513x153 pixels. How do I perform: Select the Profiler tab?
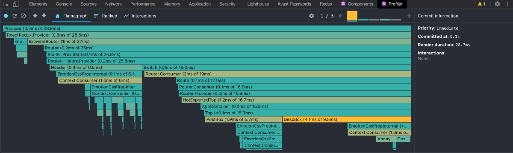(x=392, y=4)
